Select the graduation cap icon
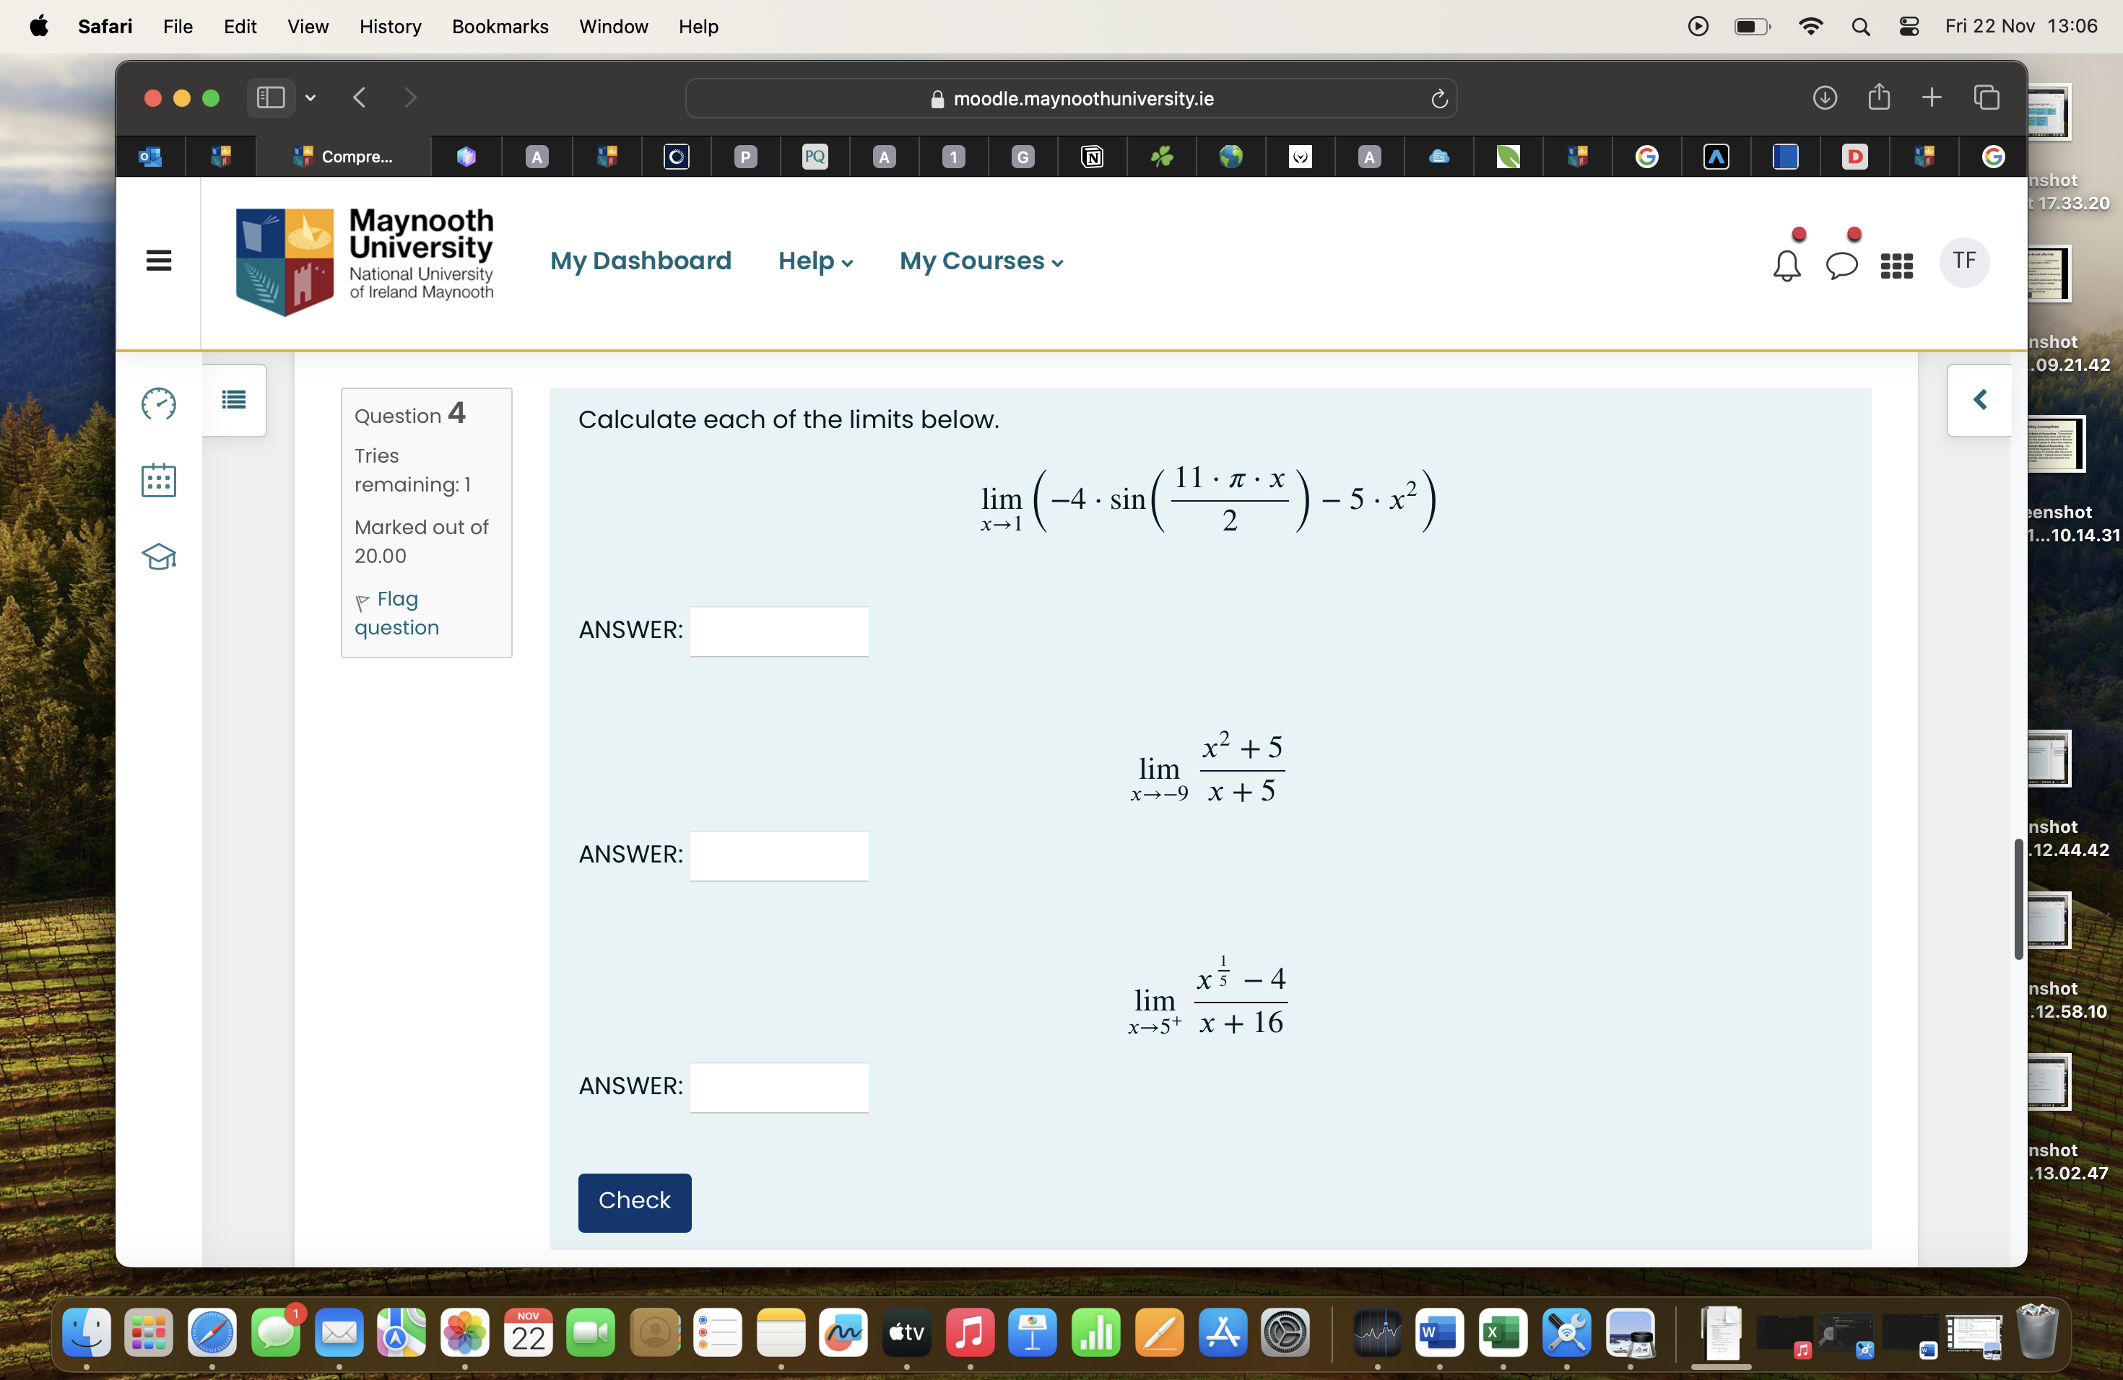The width and height of the screenshot is (2123, 1380). (x=160, y=557)
